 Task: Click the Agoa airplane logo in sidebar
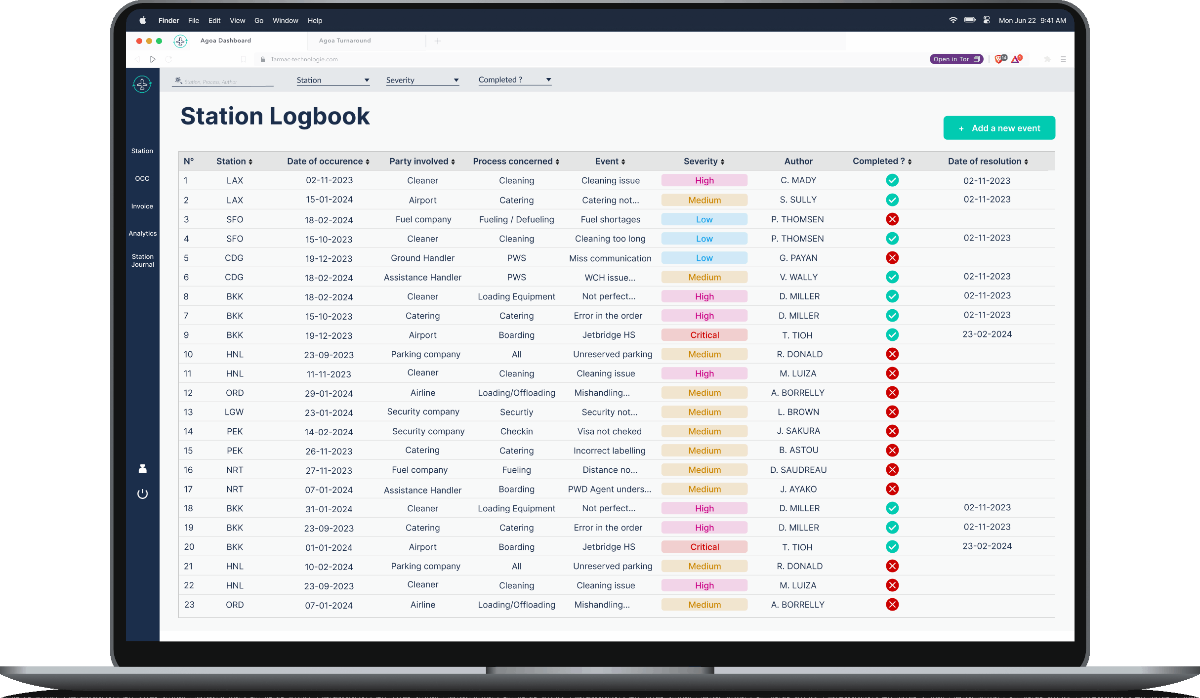tap(142, 84)
